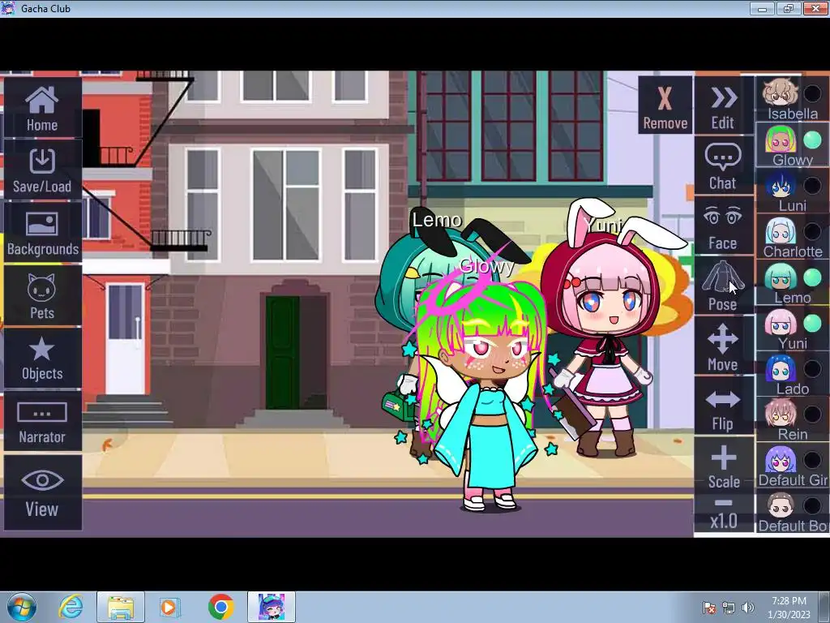Open the Edit character button
Viewport: 830px width, 623px height.
(x=723, y=106)
